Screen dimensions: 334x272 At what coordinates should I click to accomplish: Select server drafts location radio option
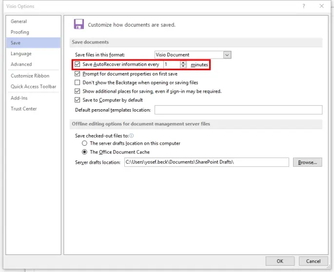click(x=85, y=143)
